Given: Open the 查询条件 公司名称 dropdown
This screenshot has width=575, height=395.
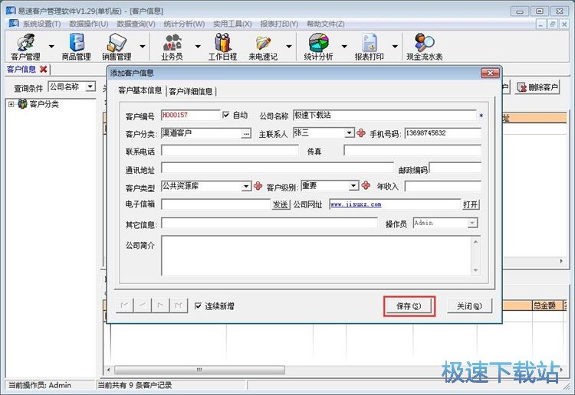Looking at the screenshot, I should coord(90,87).
